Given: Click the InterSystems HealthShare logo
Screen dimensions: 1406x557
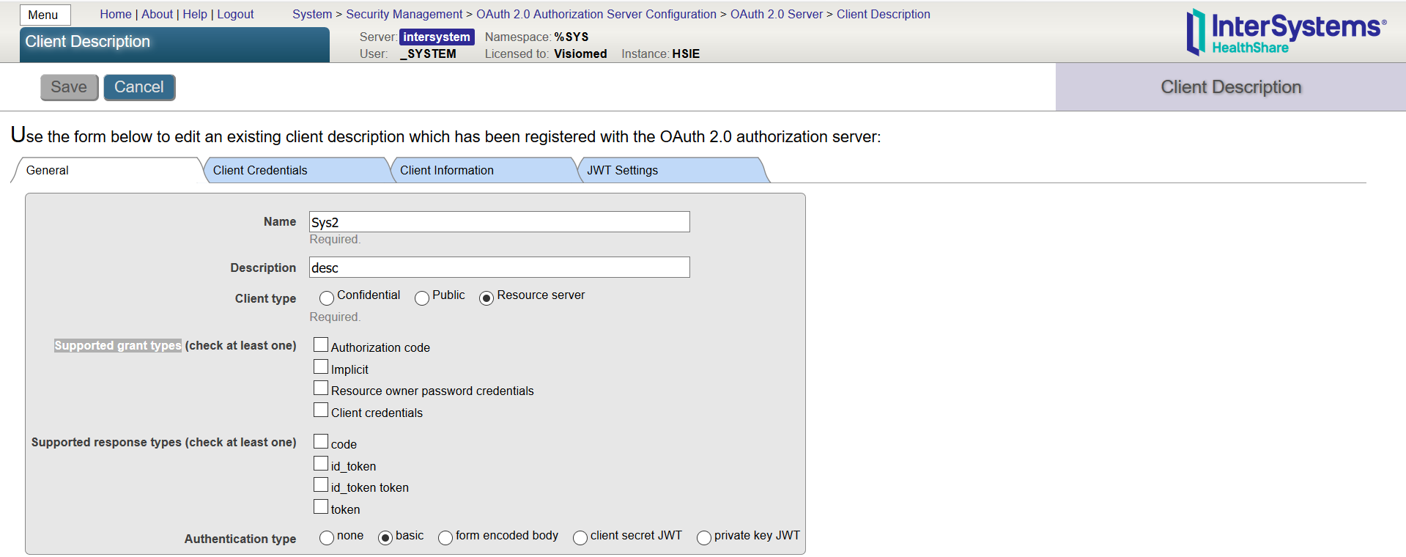Looking at the screenshot, I should click(1286, 32).
